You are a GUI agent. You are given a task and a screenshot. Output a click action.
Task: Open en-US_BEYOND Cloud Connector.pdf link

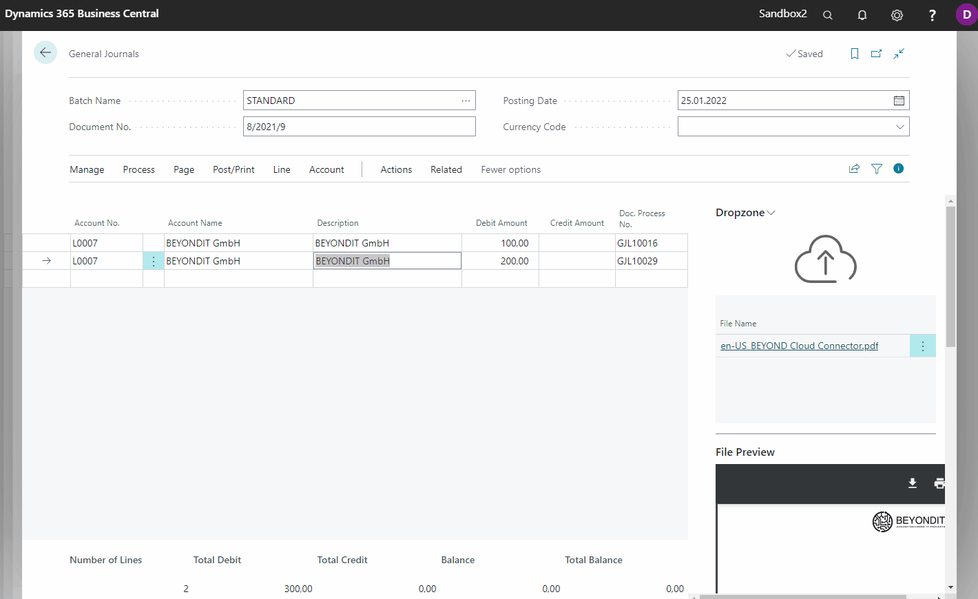click(799, 346)
